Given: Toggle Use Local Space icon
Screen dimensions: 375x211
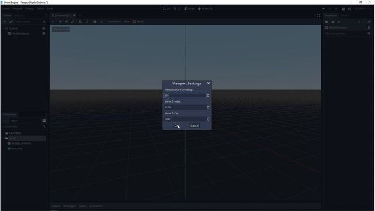Looking at the screenshot, I should [95, 22].
